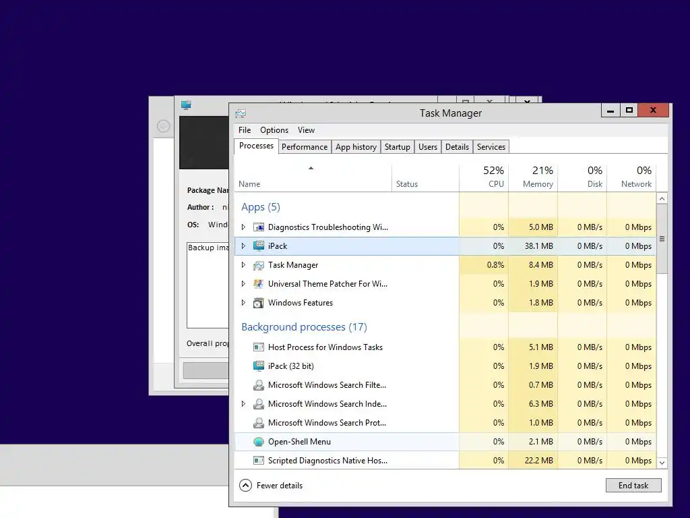Click the iPack app icon in Apps list
690x518 pixels.
pyautogui.click(x=259, y=246)
